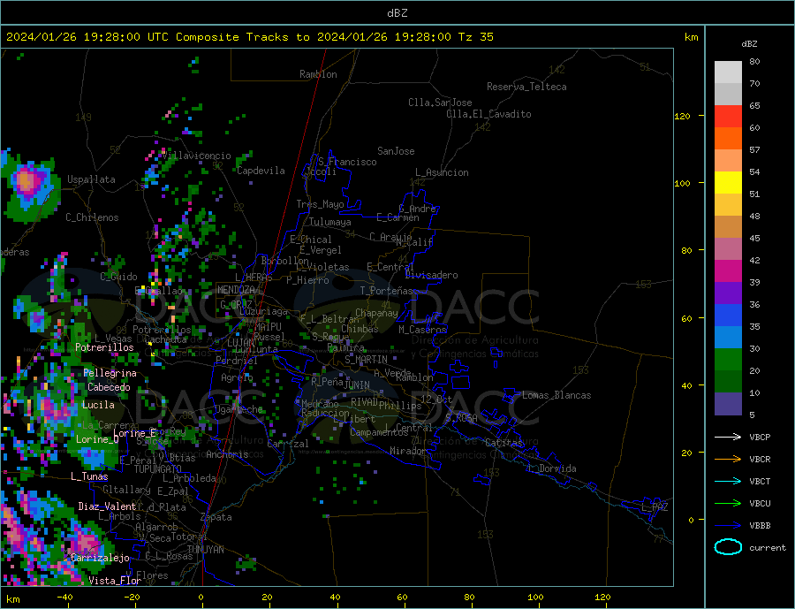This screenshot has height=609, width=795.
Task: Select the blue 36–35 dBZ swatch
Action: point(728,316)
